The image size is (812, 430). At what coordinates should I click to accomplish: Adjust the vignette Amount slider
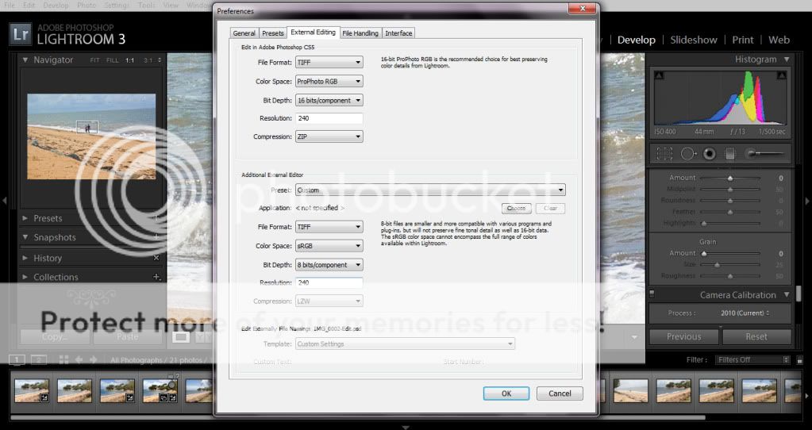[x=730, y=178]
